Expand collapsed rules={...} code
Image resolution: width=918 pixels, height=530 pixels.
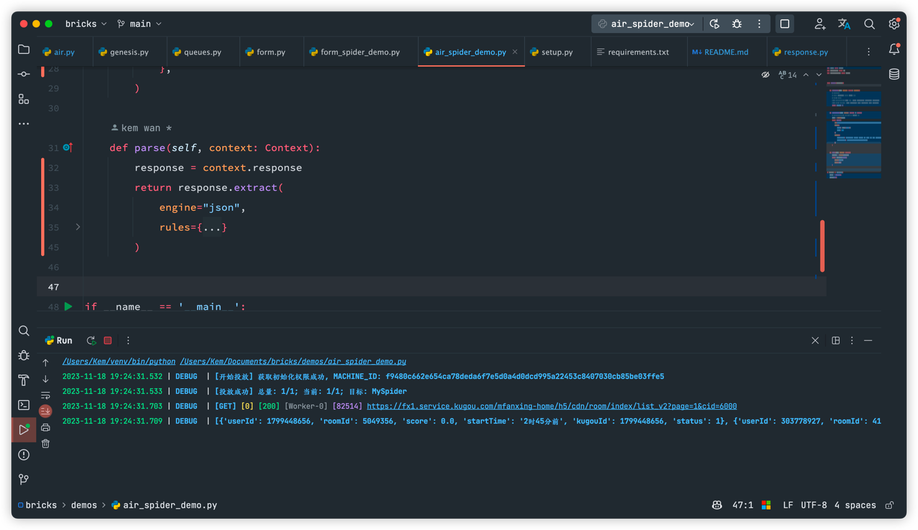(211, 227)
